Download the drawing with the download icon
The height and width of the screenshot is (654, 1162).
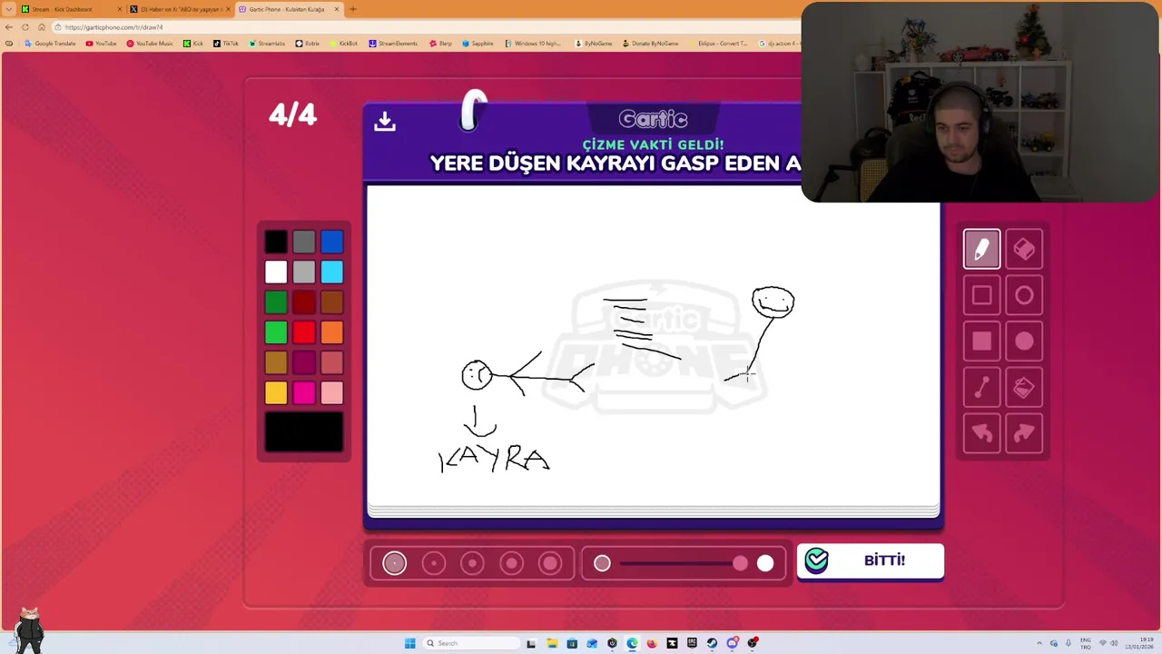click(385, 121)
